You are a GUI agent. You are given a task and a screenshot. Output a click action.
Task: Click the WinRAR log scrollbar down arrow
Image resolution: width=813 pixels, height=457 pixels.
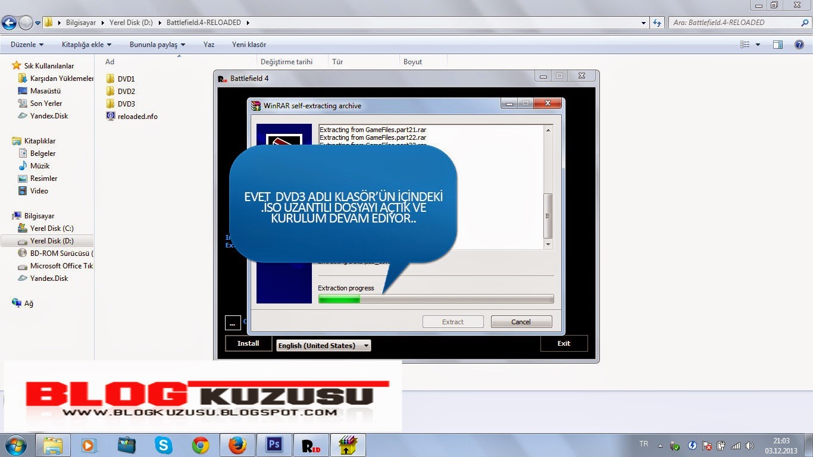(x=549, y=245)
